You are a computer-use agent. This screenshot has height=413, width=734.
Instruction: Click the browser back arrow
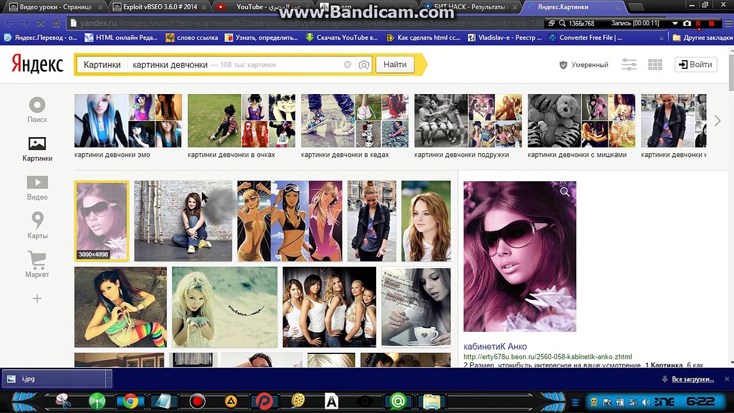point(9,24)
